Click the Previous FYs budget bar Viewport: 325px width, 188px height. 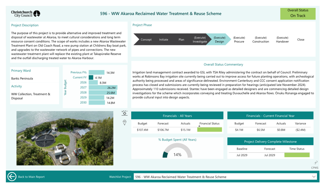tap(97, 72)
